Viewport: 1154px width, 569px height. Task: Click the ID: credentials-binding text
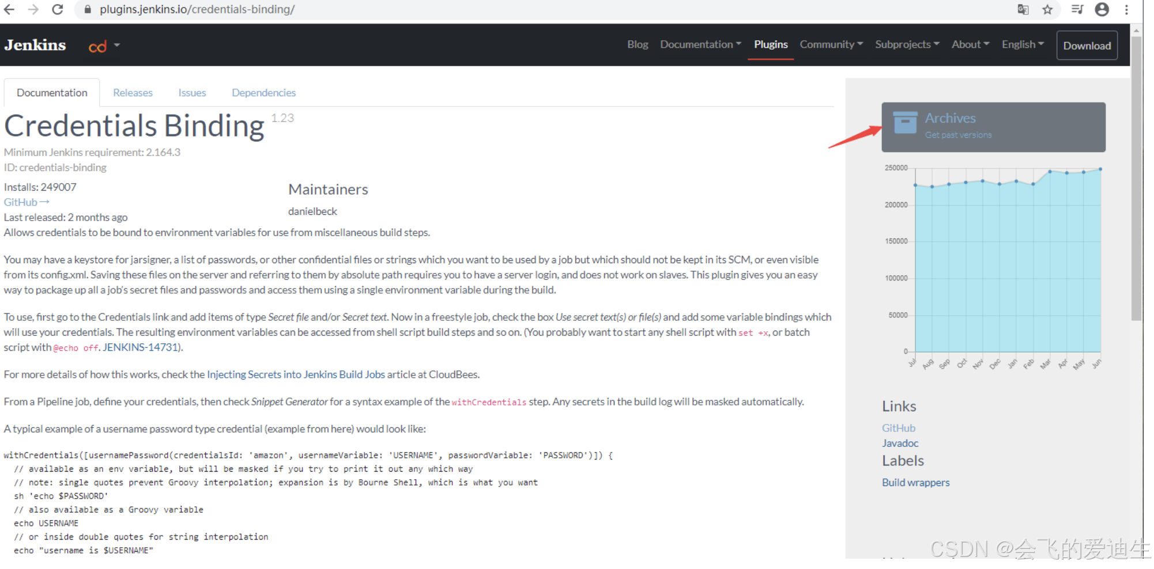[x=55, y=168]
